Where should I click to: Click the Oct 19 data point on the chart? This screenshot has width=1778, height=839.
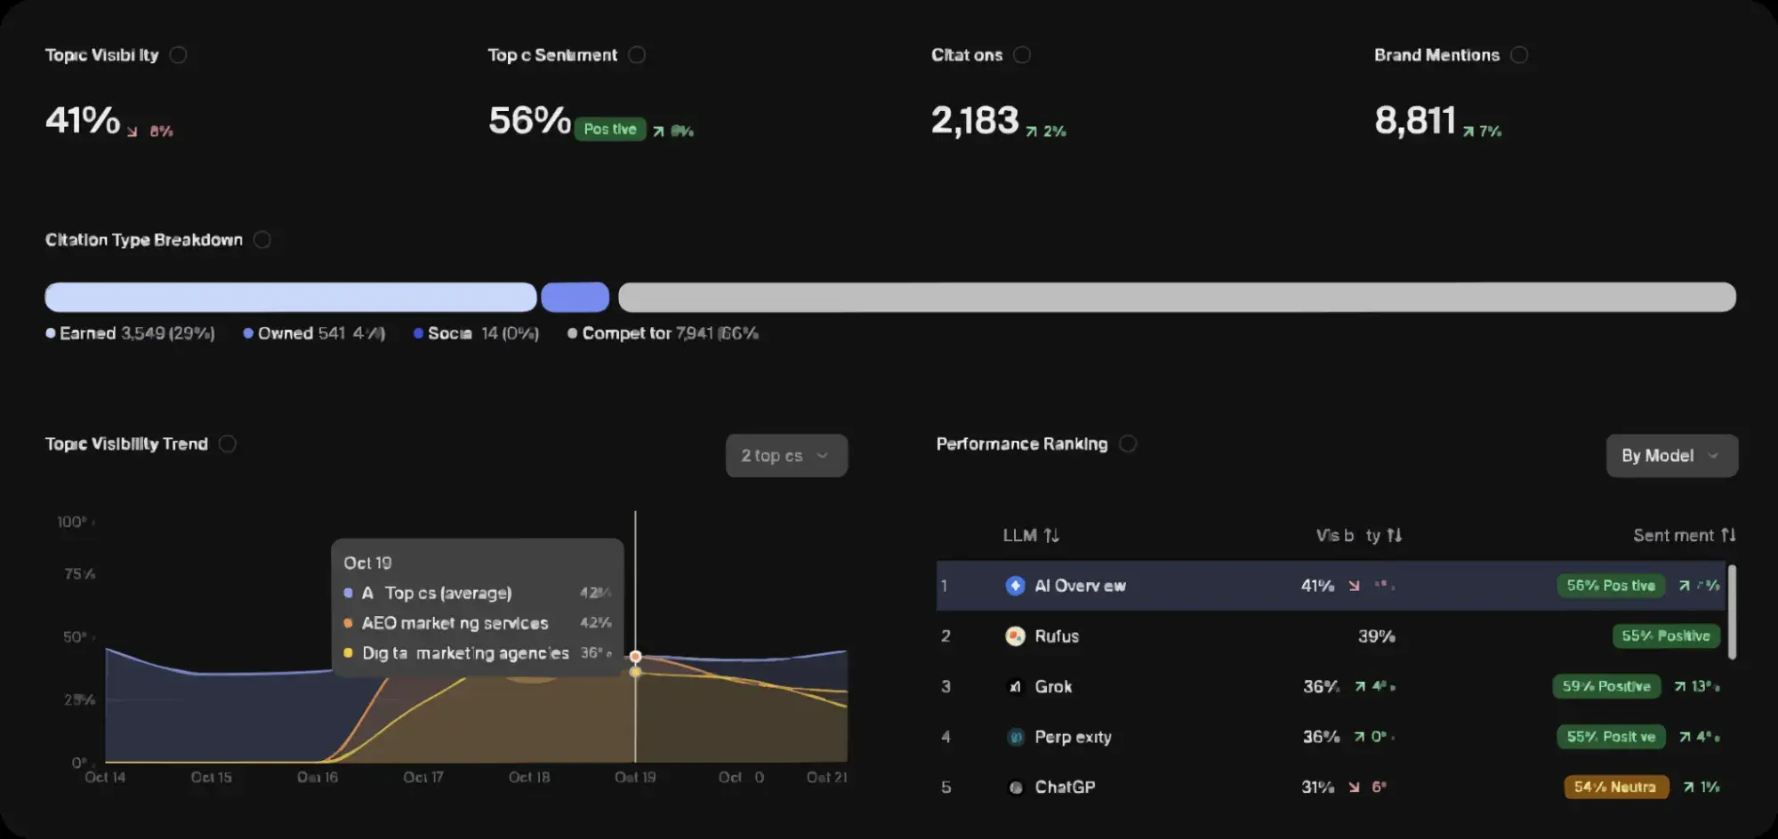click(x=635, y=655)
